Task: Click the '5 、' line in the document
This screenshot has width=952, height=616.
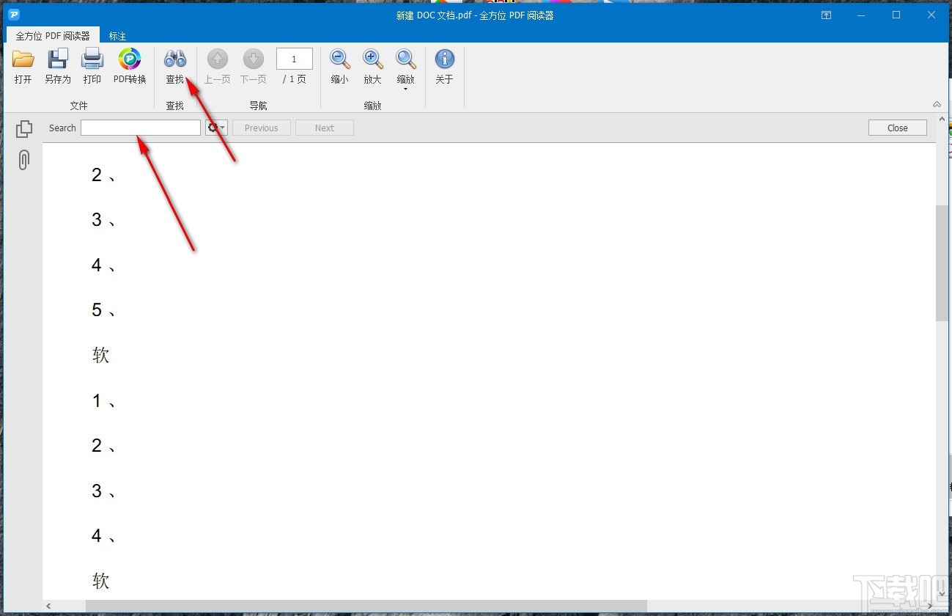Action: pyautogui.click(x=104, y=309)
